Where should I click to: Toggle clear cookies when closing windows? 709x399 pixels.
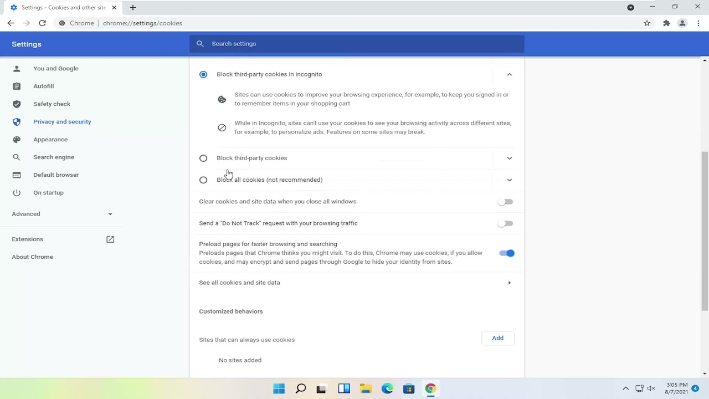[505, 202]
